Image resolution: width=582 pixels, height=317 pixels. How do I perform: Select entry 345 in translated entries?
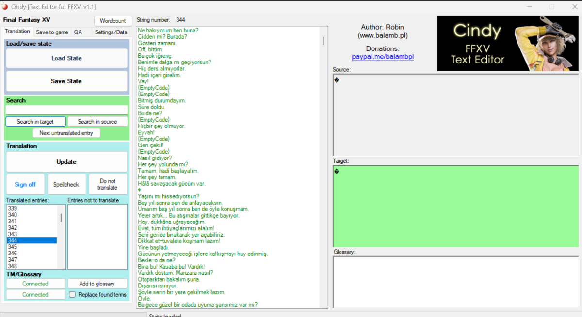[32, 247]
